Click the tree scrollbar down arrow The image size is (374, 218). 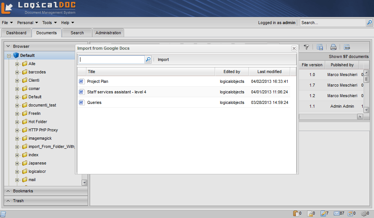point(85,182)
